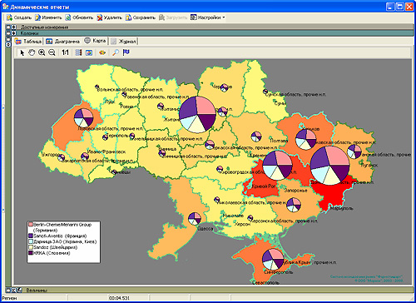Viewport: 416px width, 303px height.
Task: Click the search magnifying glass icon
Action: point(116,52)
